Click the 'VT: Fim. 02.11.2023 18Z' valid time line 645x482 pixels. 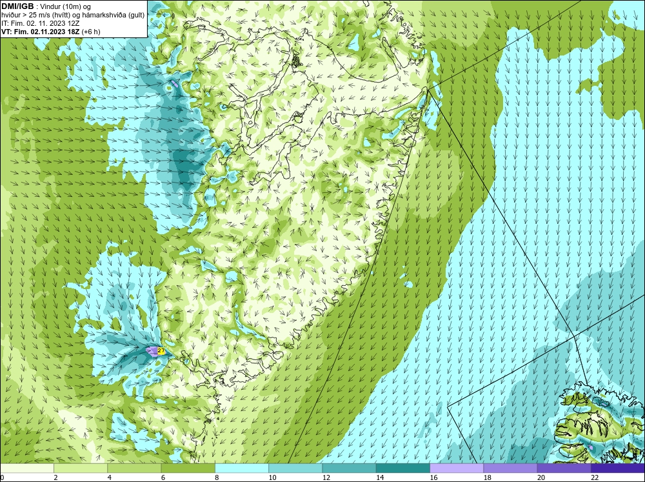click(x=41, y=32)
